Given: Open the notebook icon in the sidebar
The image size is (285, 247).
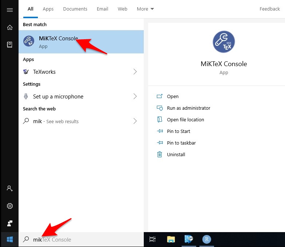Looking at the screenshot, I should point(9,44).
